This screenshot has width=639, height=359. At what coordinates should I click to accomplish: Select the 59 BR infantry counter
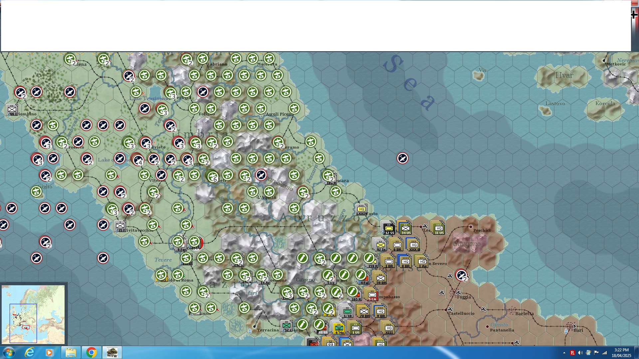click(x=380, y=278)
